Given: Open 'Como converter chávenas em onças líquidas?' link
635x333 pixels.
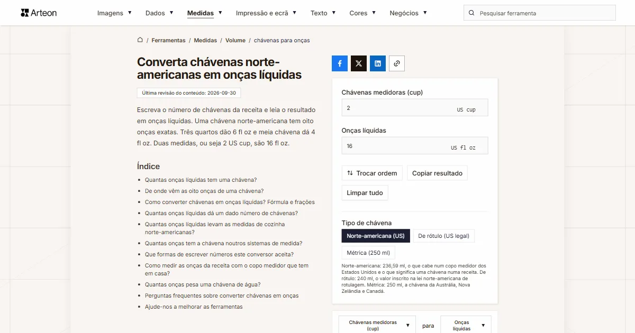Looking at the screenshot, I should click(x=230, y=202).
